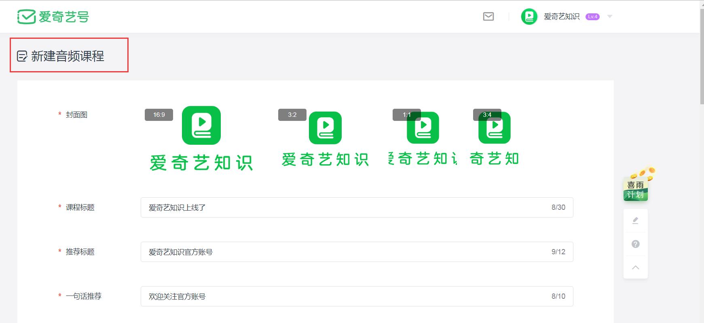
Task: Select the 1:1 cover image thumbnail
Action: click(x=423, y=139)
